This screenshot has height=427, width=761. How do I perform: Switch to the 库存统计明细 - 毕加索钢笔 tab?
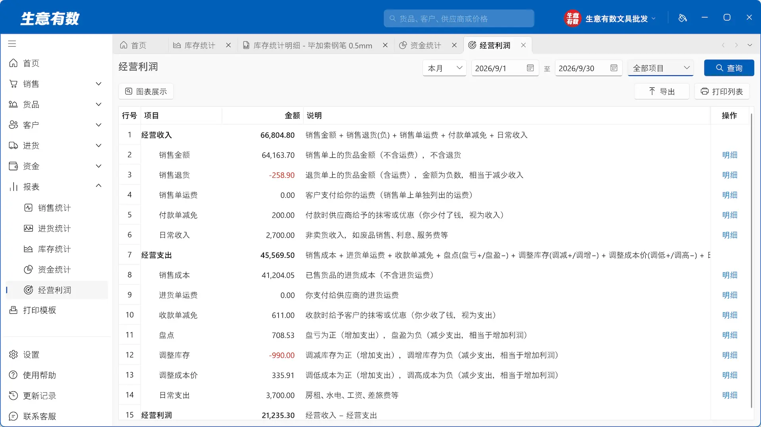pos(313,46)
